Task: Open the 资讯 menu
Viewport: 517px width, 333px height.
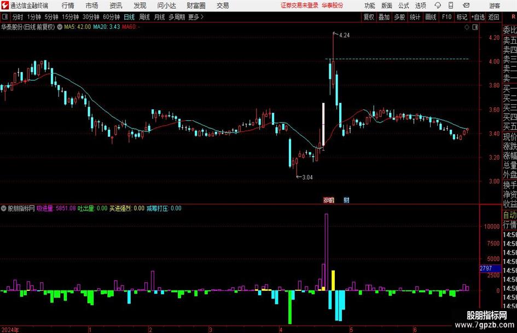Action: [x=116, y=5]
